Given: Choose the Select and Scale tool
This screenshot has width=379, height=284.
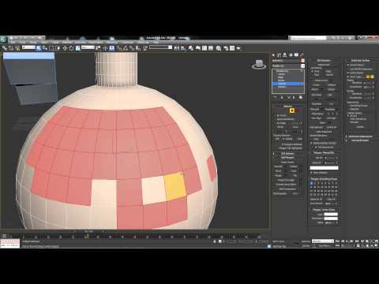Looking at the screenshot, I should pyautogui.click(x=78, y=48).
